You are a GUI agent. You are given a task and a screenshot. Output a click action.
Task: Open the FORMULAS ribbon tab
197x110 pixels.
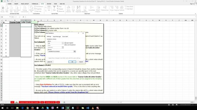pos(35,4)
